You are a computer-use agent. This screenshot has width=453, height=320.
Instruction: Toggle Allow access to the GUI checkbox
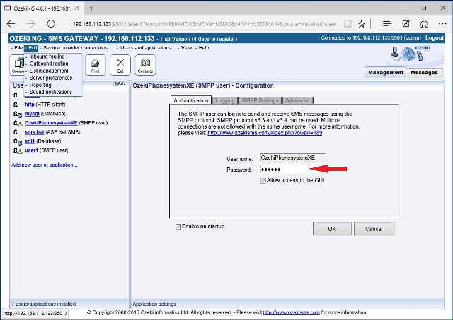[263, 181]
